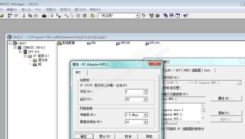Viewport: 245px width, 139px height.
Task: Click the 地址(A) address input field
Action: pyautogui.click(x=134, y=92)
